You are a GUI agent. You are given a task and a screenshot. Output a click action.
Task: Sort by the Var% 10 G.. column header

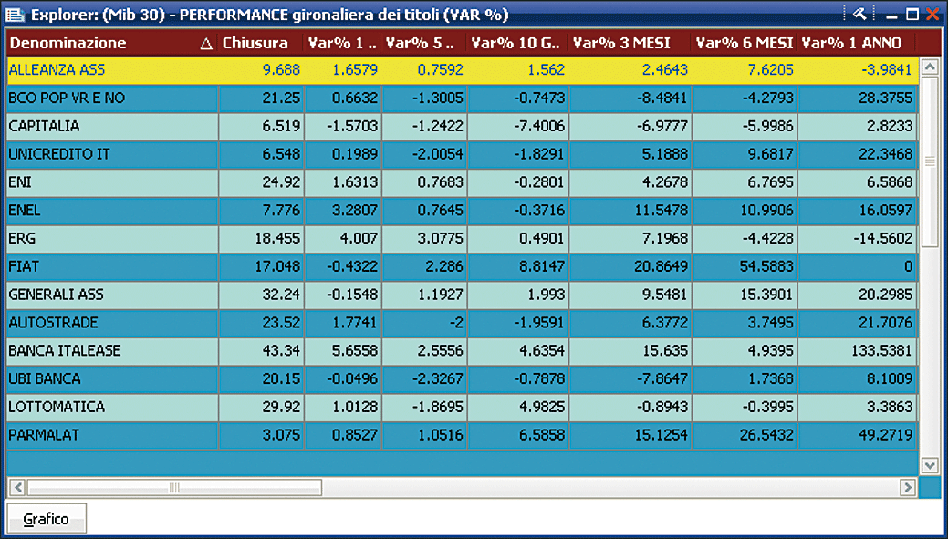517,43
